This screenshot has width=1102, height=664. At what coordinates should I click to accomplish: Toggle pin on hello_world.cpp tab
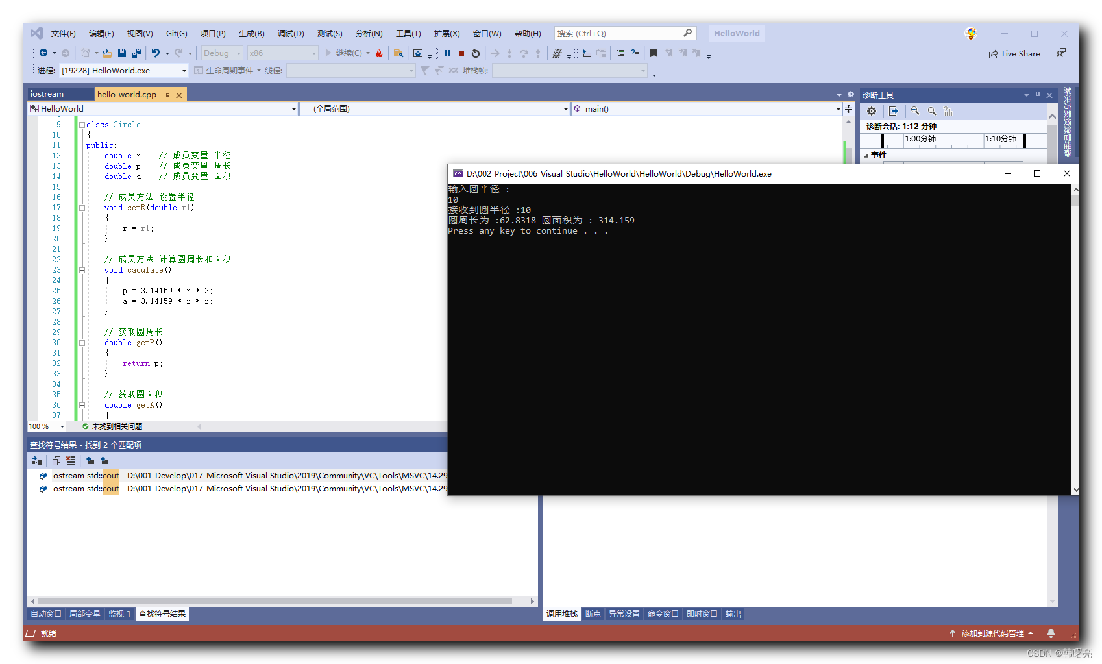coord(167,95)
